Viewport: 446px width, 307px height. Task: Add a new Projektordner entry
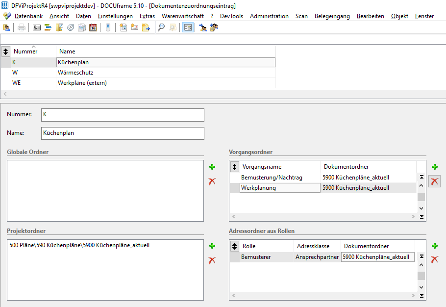[212, 246]
